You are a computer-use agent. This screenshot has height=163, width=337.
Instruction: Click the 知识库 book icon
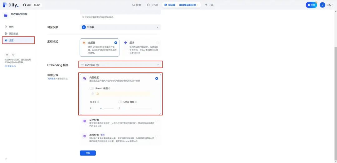point(165,5)
